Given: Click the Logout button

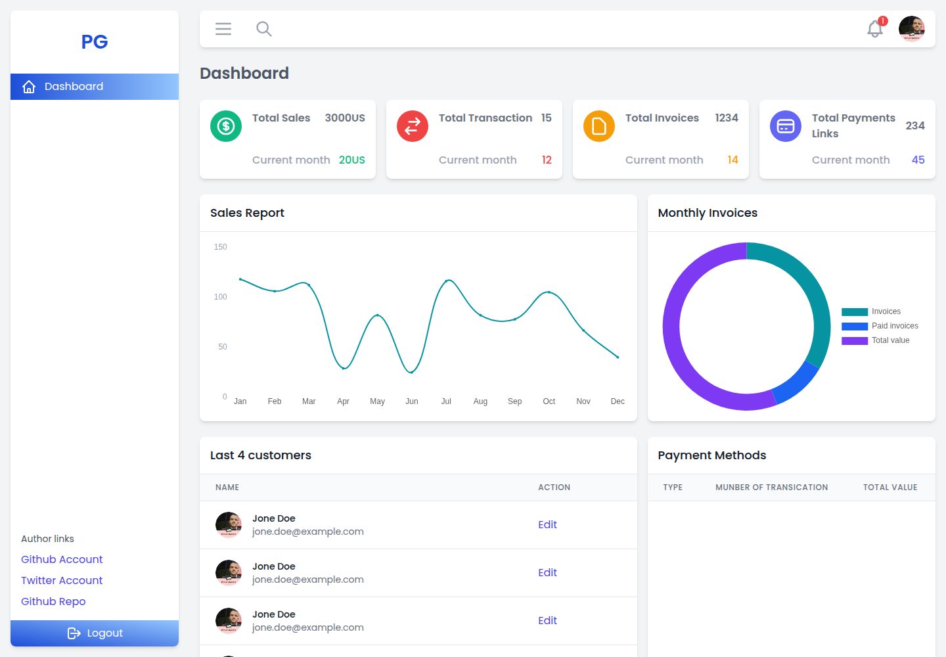Looking at the screenshot, I should tap(95, 633).
